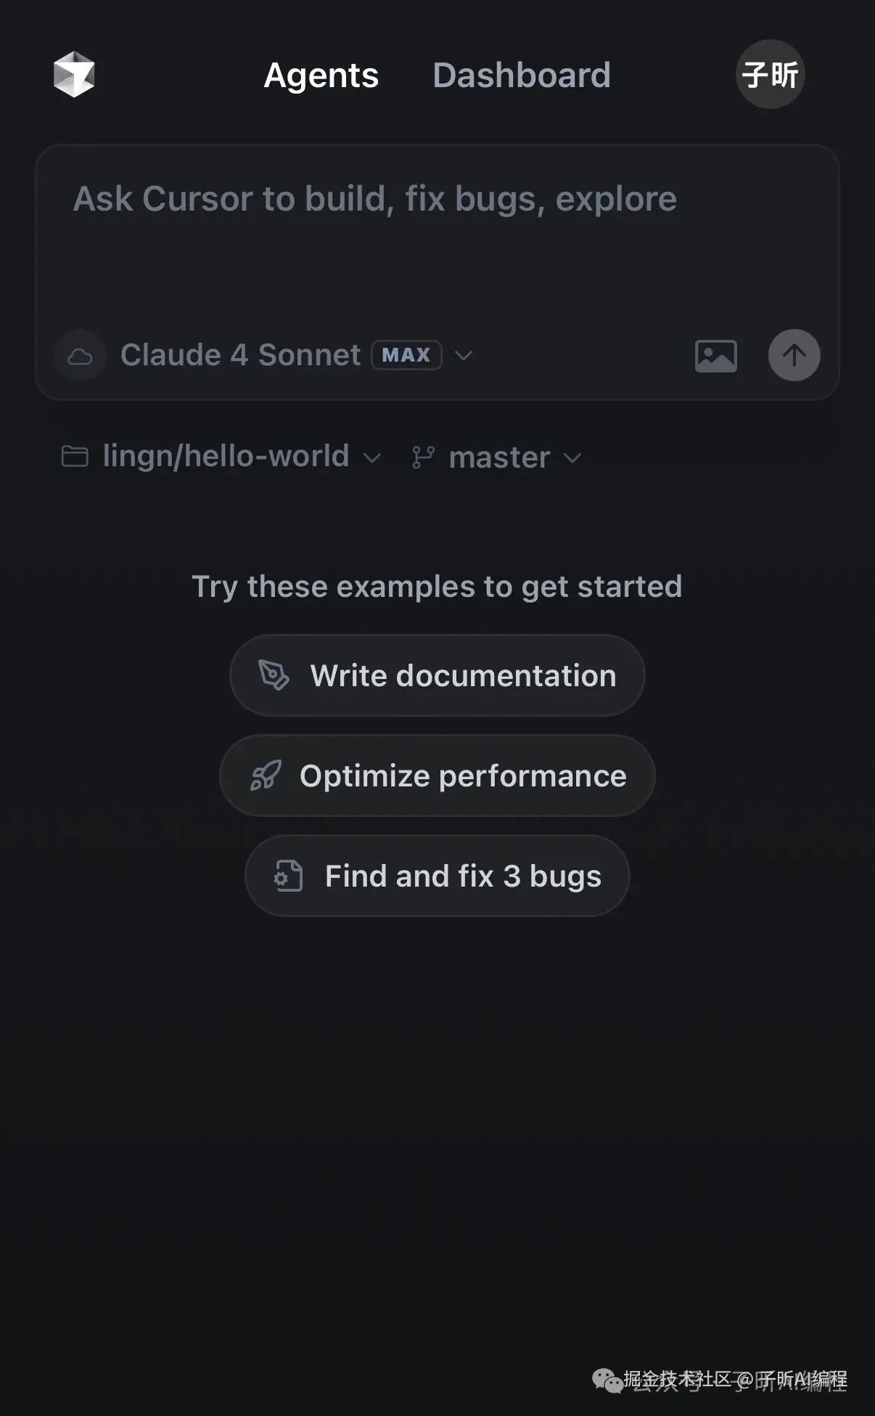Screen dimensions: 875x1416
Task: Focus the Ask Cursor prompt field
Action: (x=437, y=240)
